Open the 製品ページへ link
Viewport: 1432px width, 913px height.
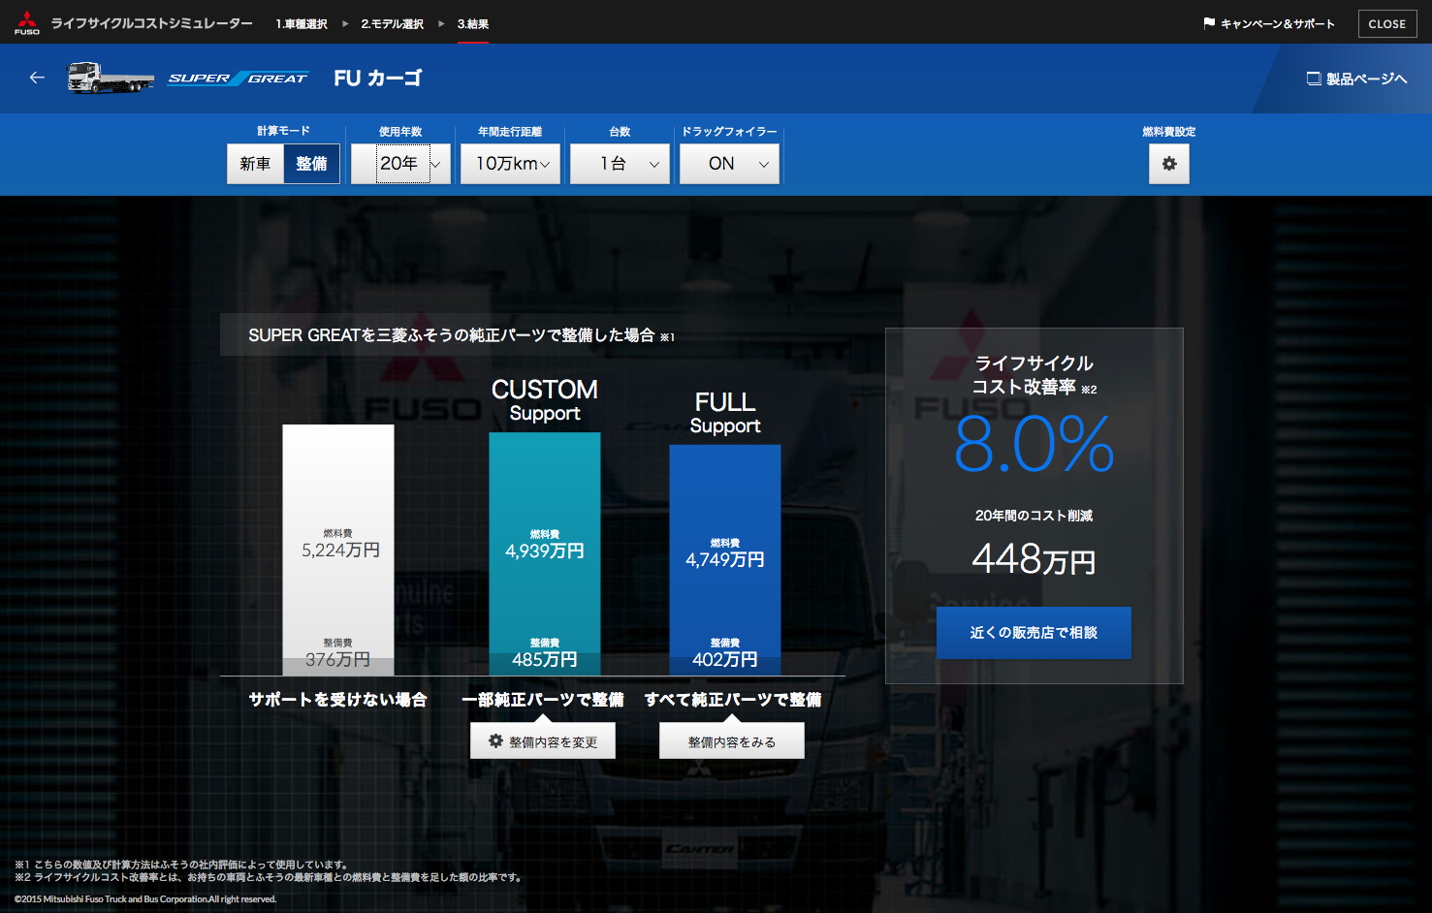[1356, 79]
